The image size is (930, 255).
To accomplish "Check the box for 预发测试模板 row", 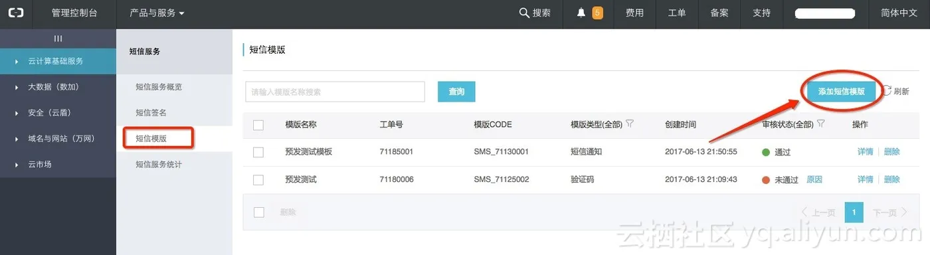I will (x=258, y=152).
